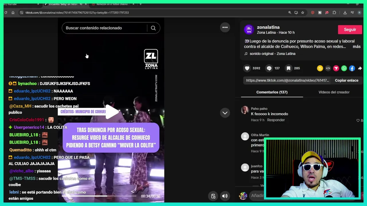Click the tiktok.com address bar URL
The width and height of the screenshot is (367, 206).
click(x=77, y=13)
